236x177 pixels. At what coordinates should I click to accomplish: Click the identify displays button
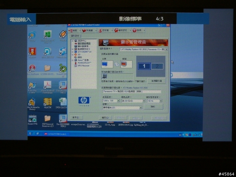pos(156,81)
